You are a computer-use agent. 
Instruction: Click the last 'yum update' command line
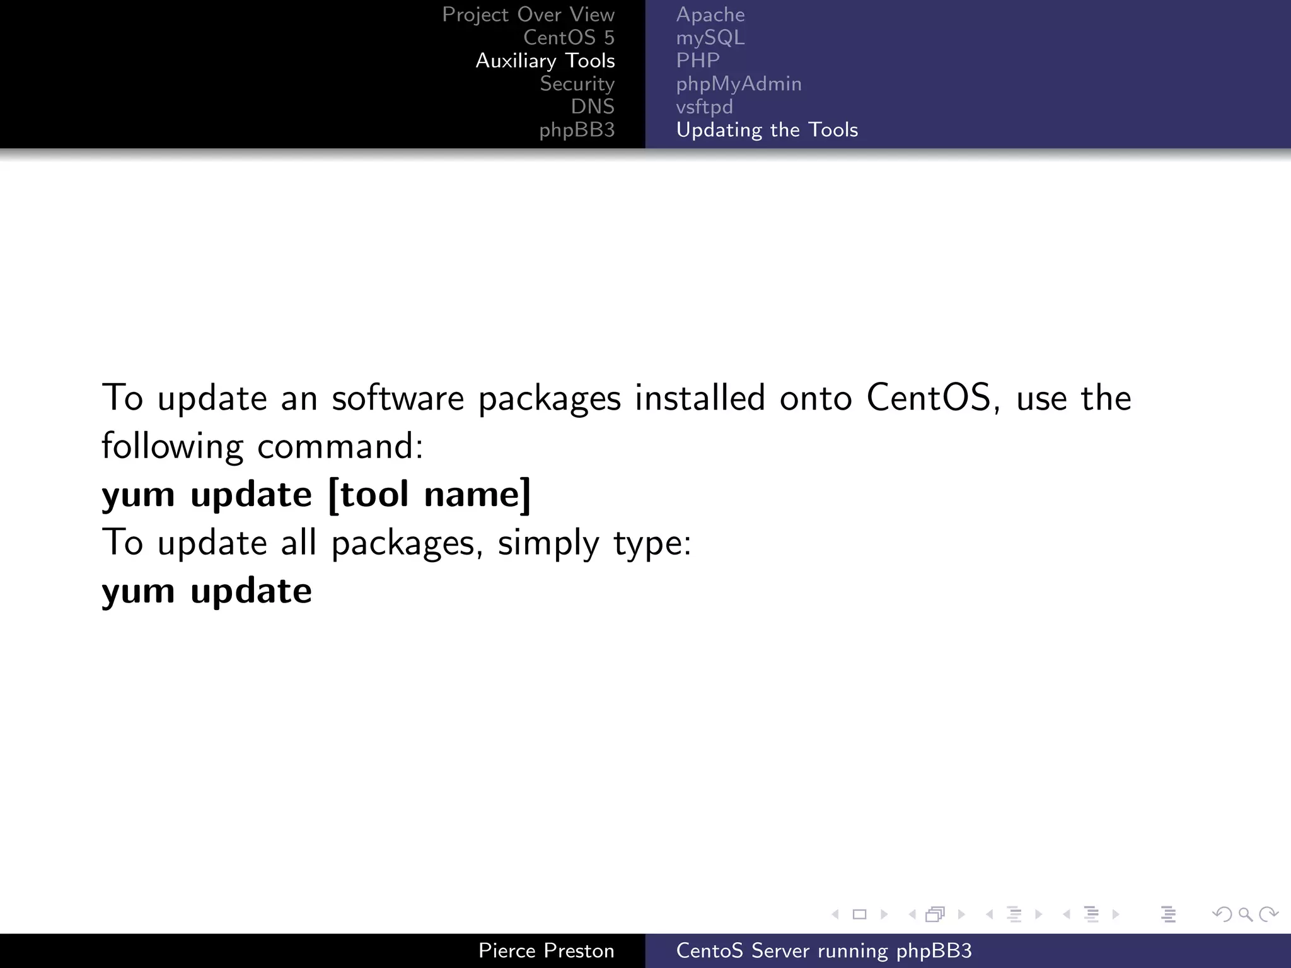[x=207, y=592]
